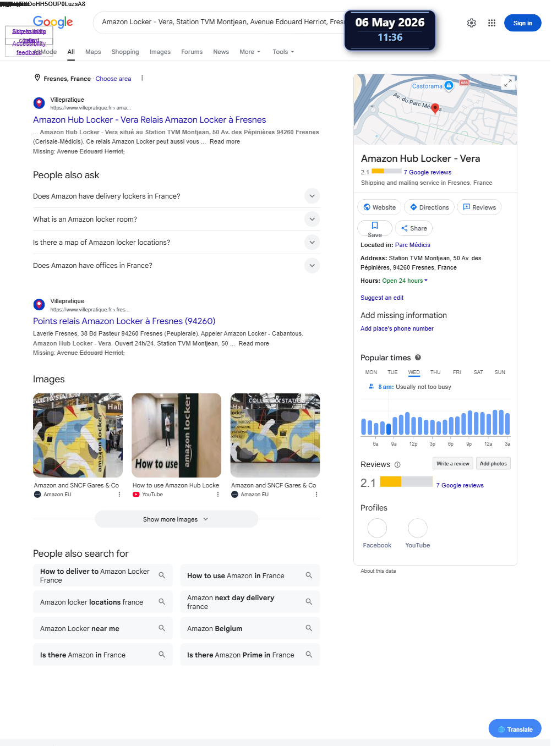Expand 'Does Amazon have delivery lockers in France?'
The height and width of the screenshot is (746, 557).
click(176, 196)
